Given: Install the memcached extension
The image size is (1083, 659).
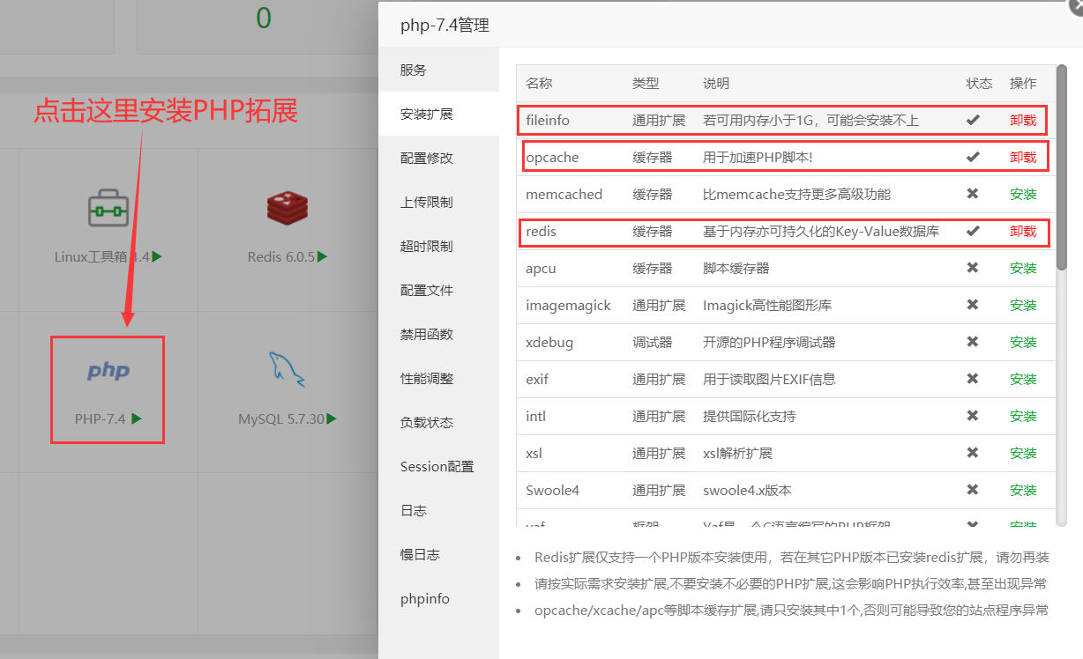Looking at the screenshot, I should [x=1023, y=195].
